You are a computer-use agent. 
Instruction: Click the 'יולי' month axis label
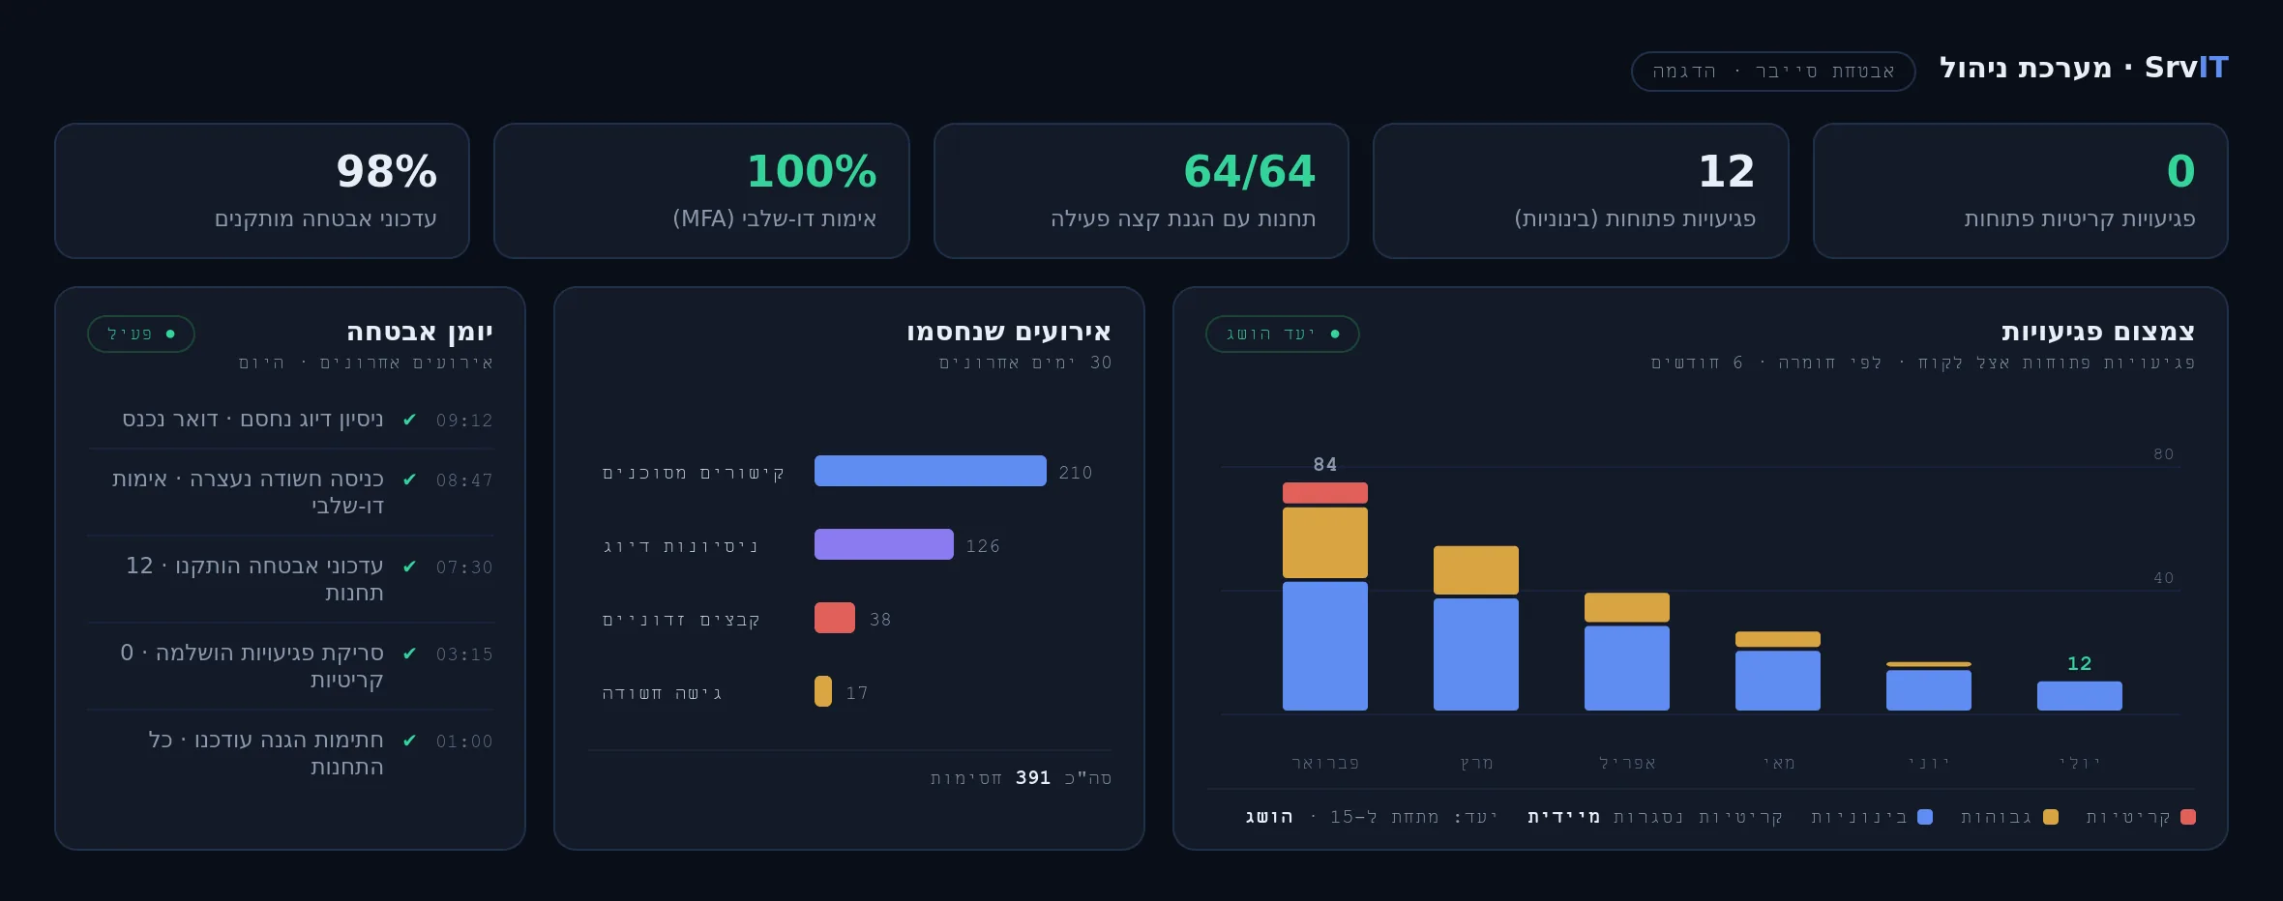(2080, 763)
